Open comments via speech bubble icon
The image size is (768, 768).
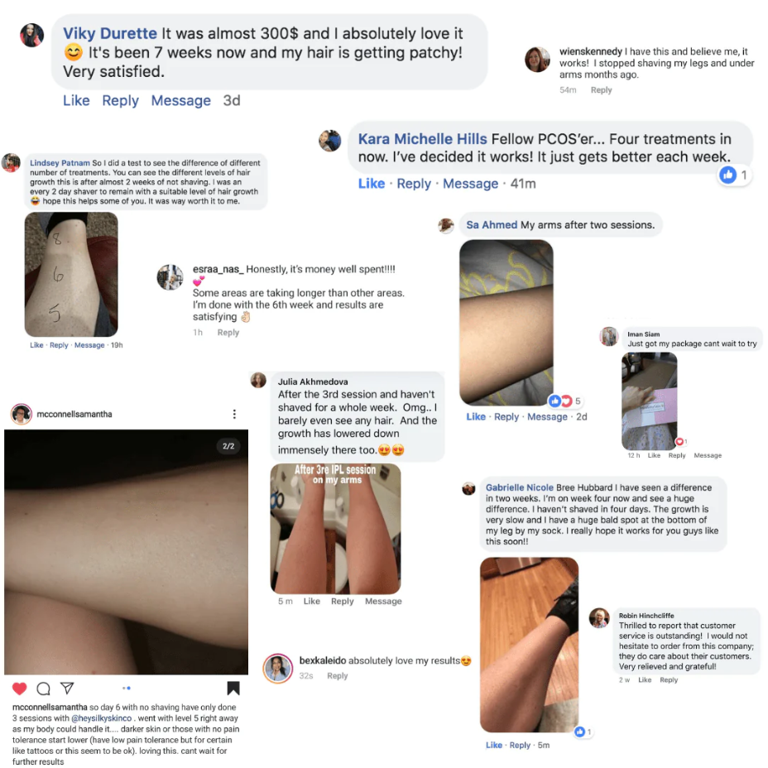coord(44,689)
